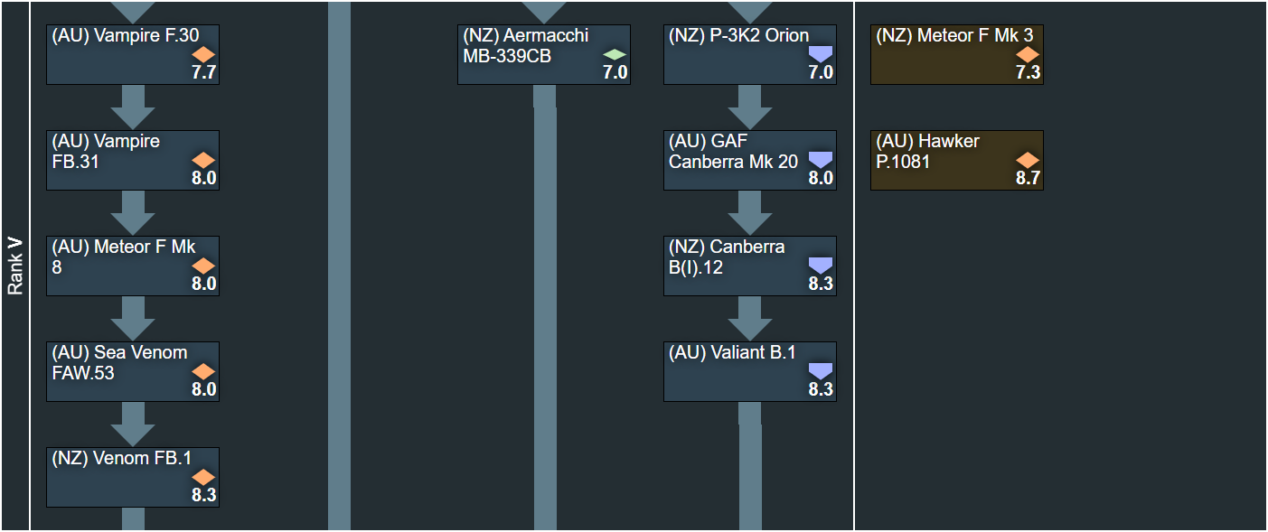Open the (AU) Meteor F Mk 8 vehicle name
Image resolution: width=1268 pixels, height=532 pixels.
click(x=123, y=257)
